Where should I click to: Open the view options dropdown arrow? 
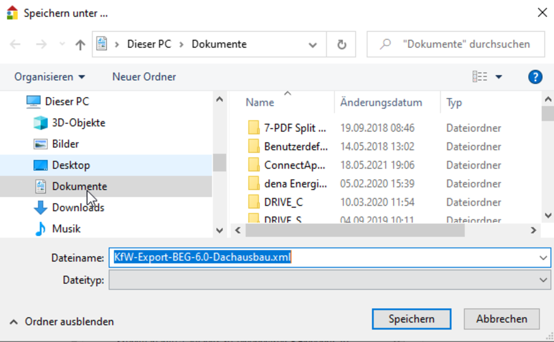pos(499,77)
